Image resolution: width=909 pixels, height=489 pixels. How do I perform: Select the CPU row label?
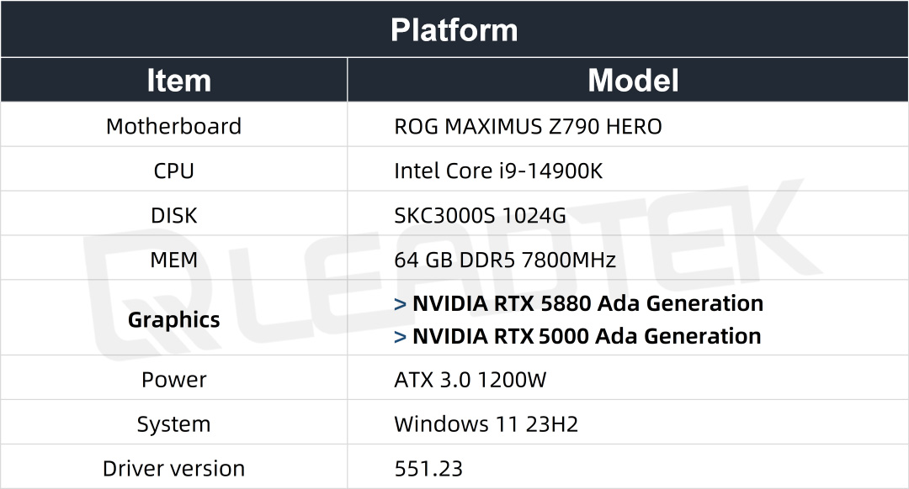tap(173, 171)
